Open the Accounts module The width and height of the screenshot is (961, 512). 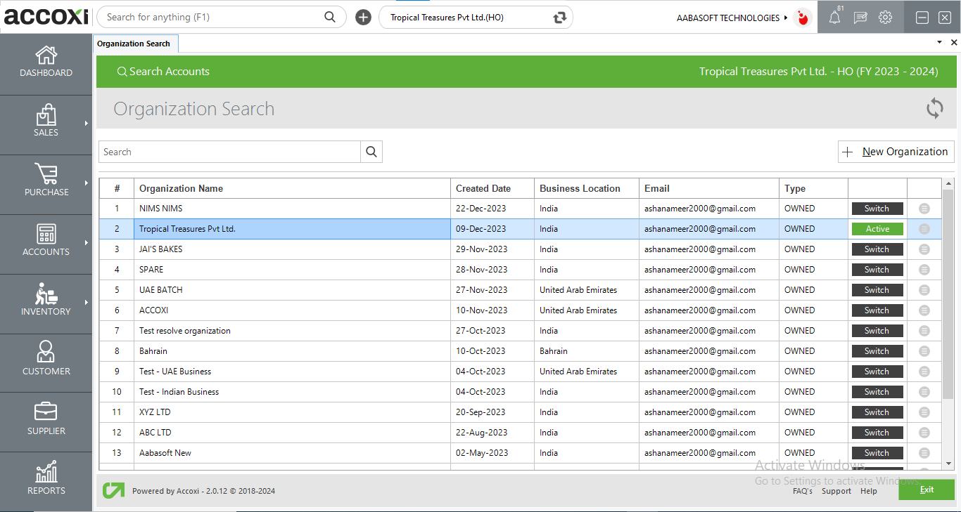point(46,242)
